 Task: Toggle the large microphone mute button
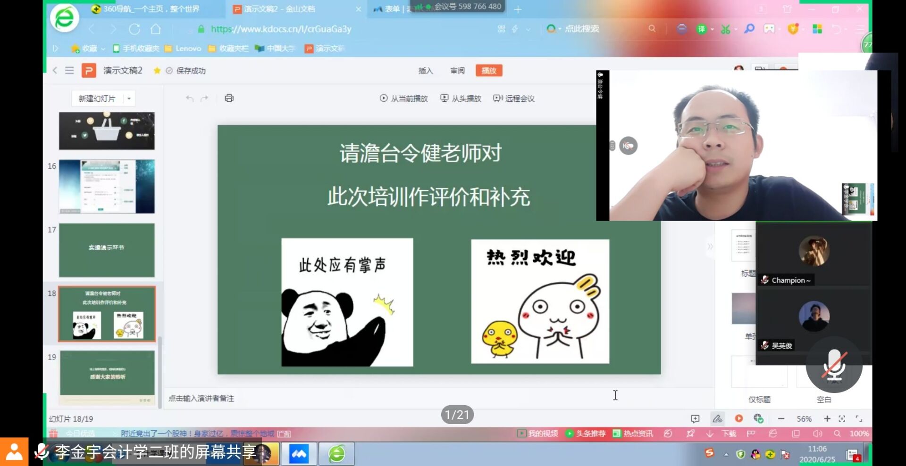point(834,365)
